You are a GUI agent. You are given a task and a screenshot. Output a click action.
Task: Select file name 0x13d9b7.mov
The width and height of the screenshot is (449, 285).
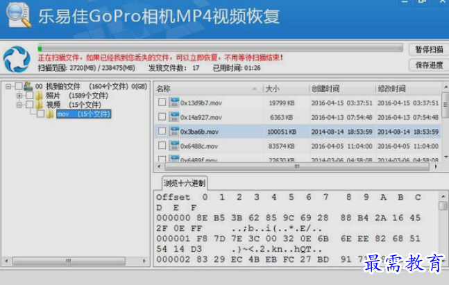pyautogui.click(x=201, y=103)
